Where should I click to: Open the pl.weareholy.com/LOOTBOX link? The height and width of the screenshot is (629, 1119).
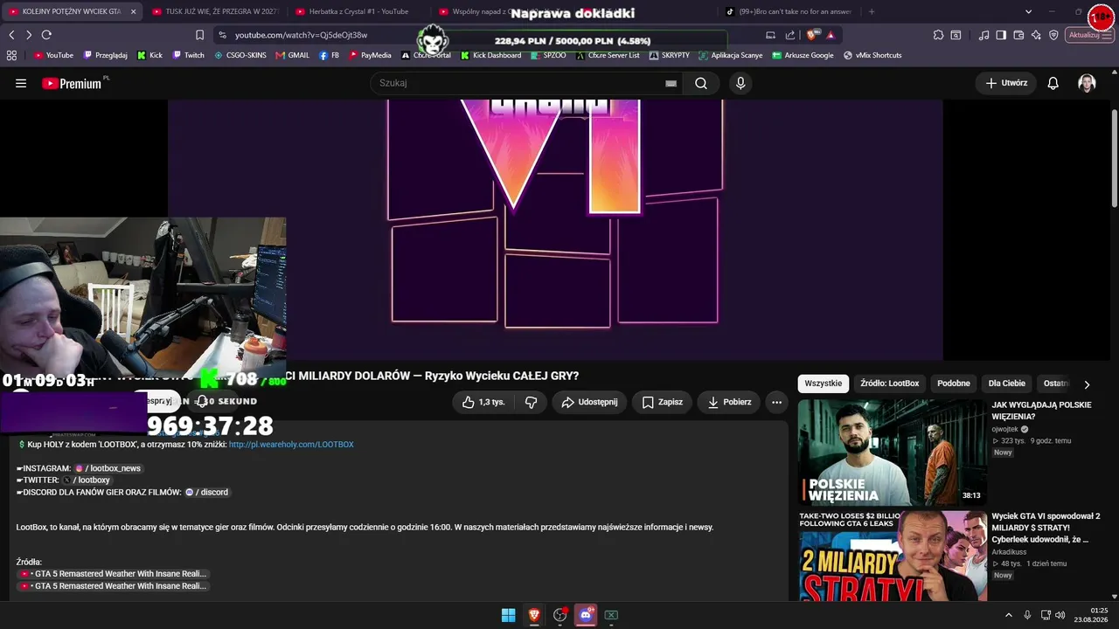[291, 445]
